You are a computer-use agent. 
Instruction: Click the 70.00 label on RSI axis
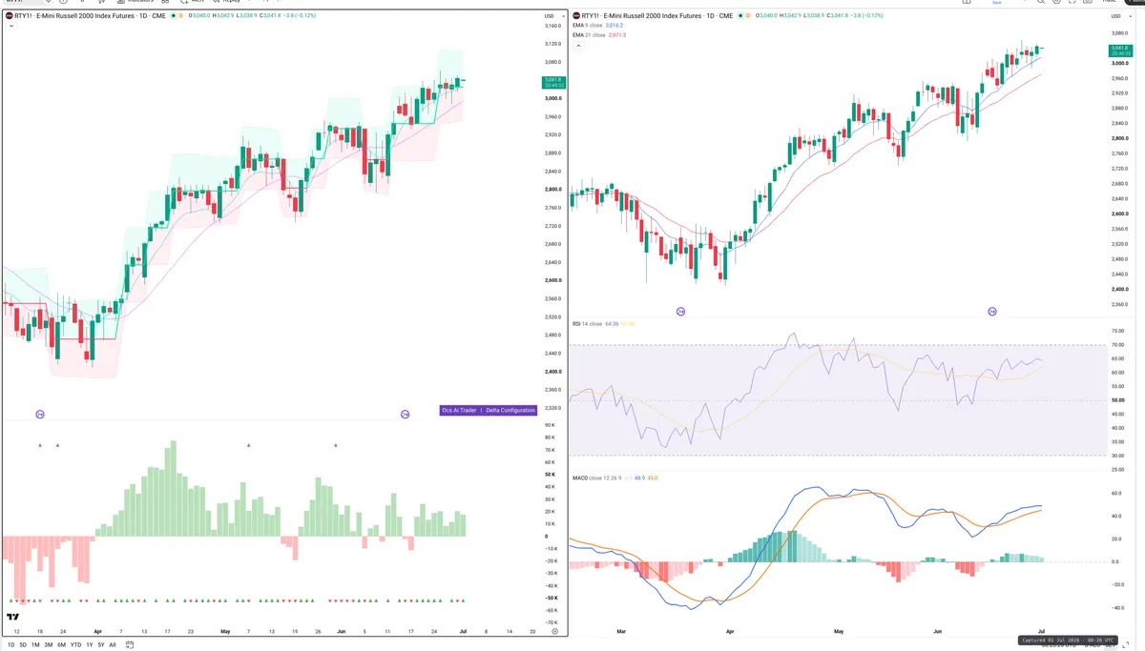point(1117,345)
